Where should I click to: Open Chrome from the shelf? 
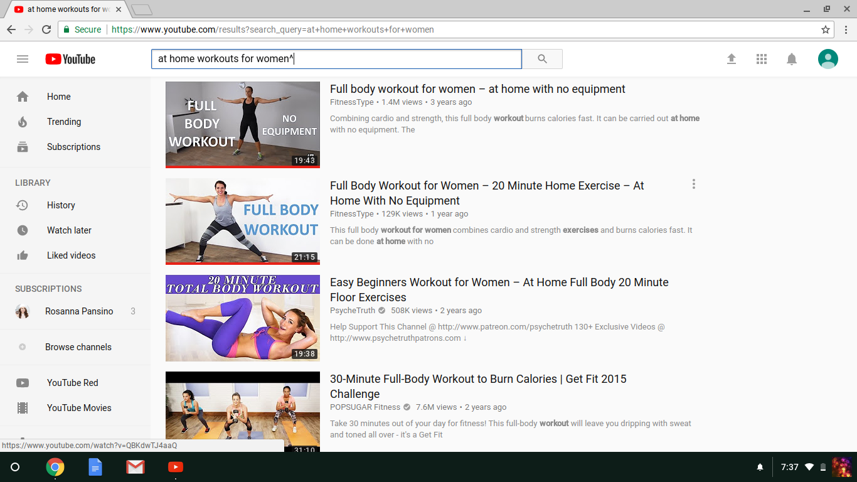click(55, 467)
